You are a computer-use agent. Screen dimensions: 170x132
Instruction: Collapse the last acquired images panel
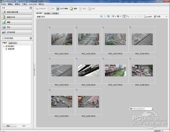(x=31, y=38)
